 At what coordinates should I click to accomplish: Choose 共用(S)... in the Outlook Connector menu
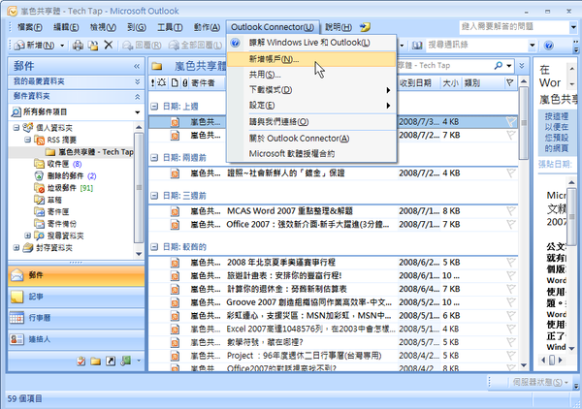pyautogui.click(x=311, y=75)
